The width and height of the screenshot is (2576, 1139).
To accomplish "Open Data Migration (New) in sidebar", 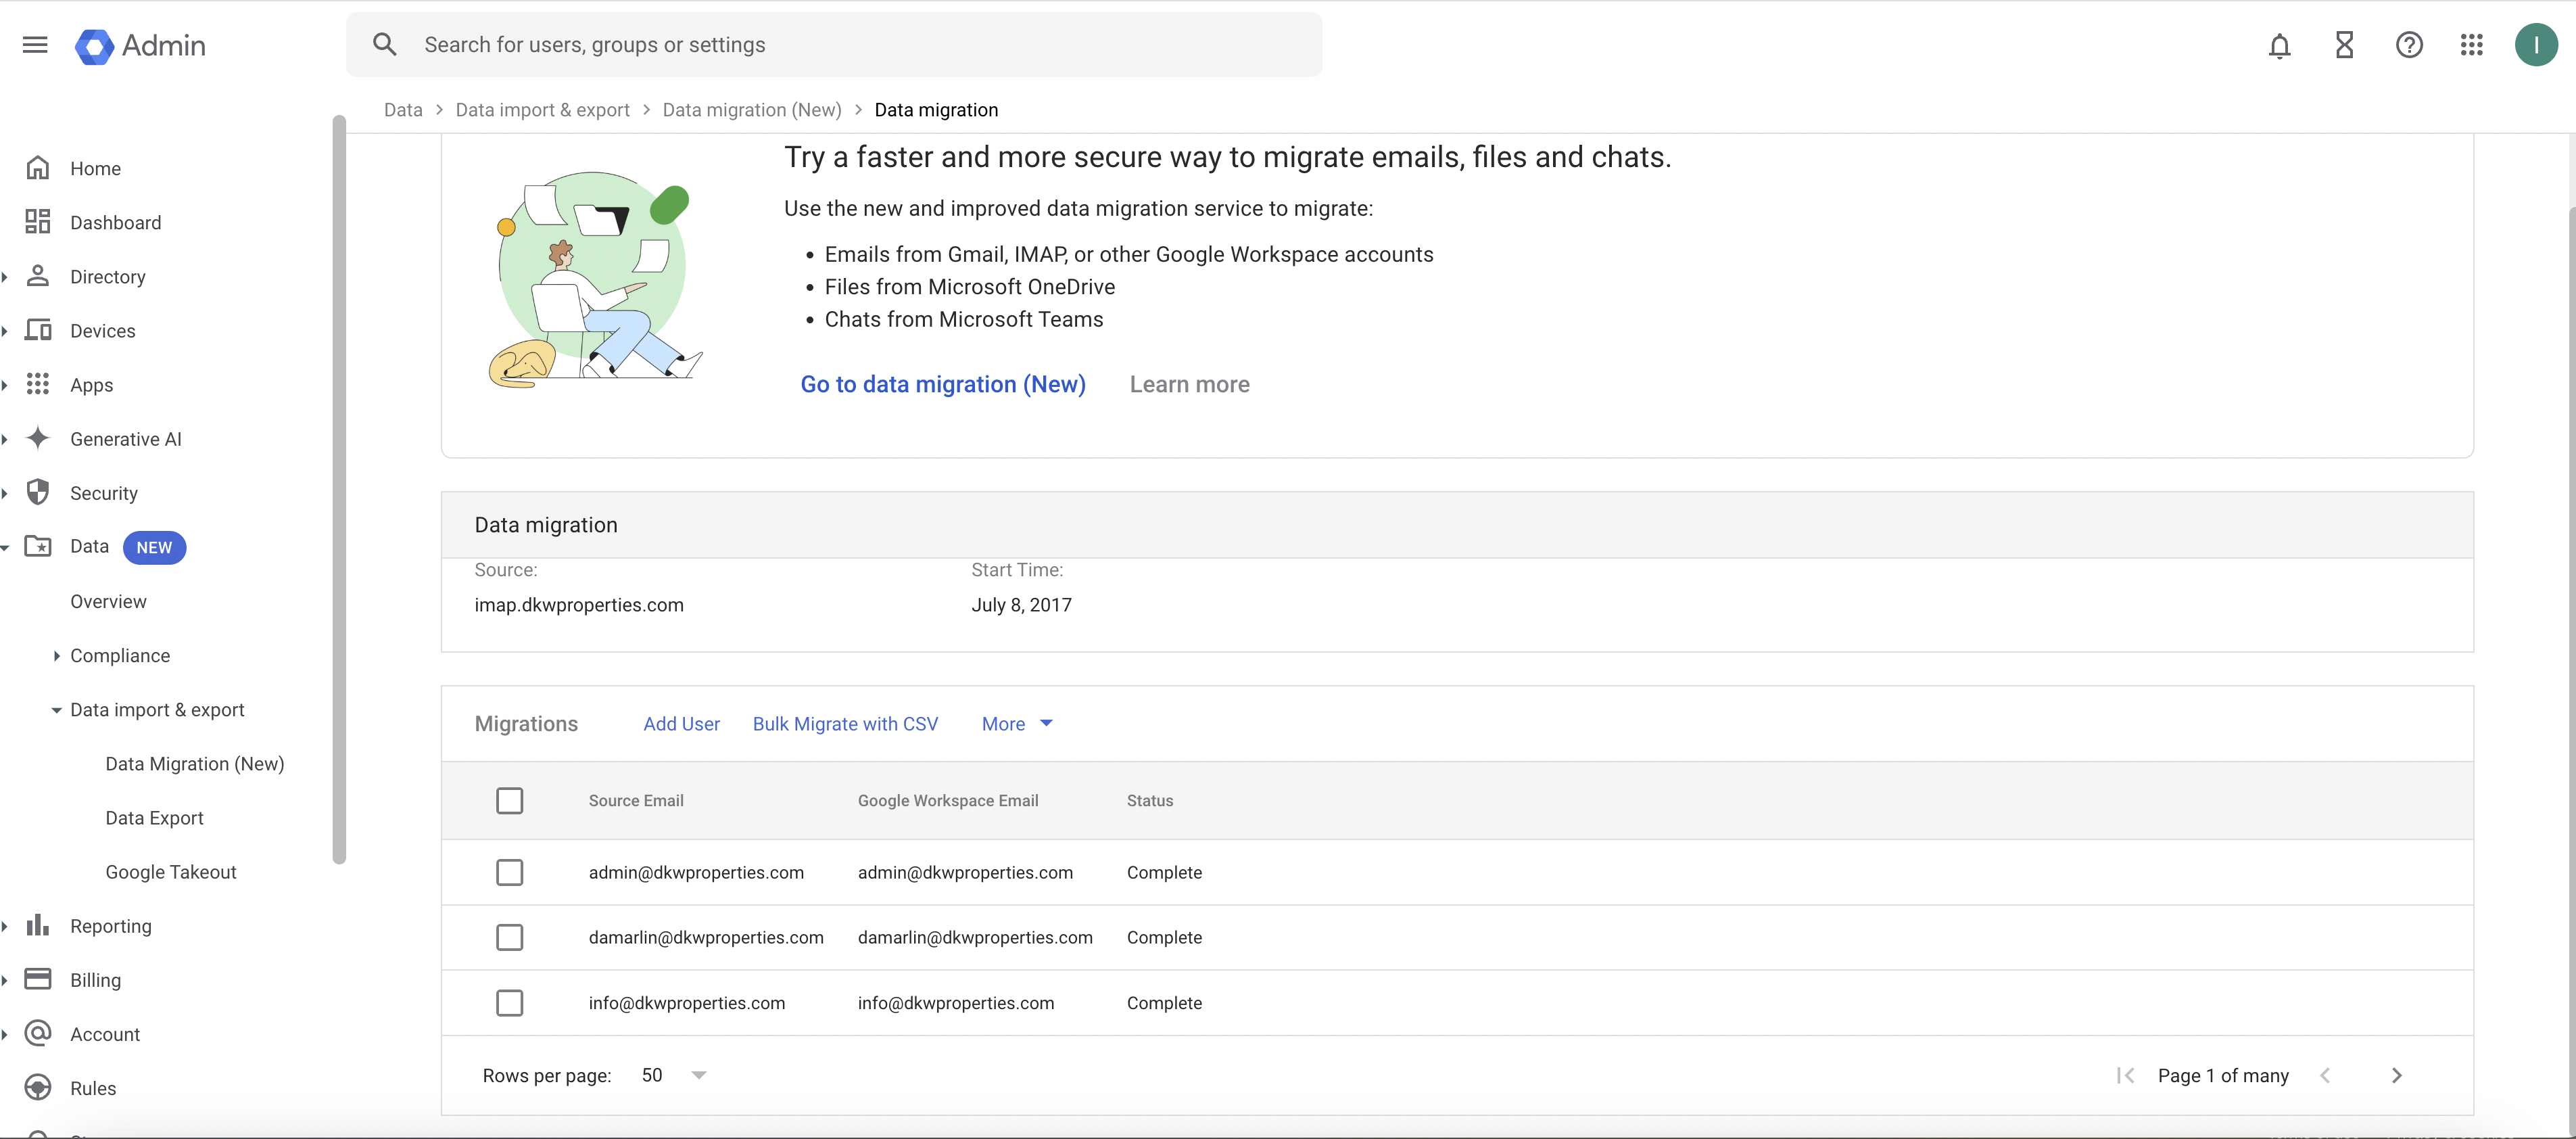I will (195, 764).
